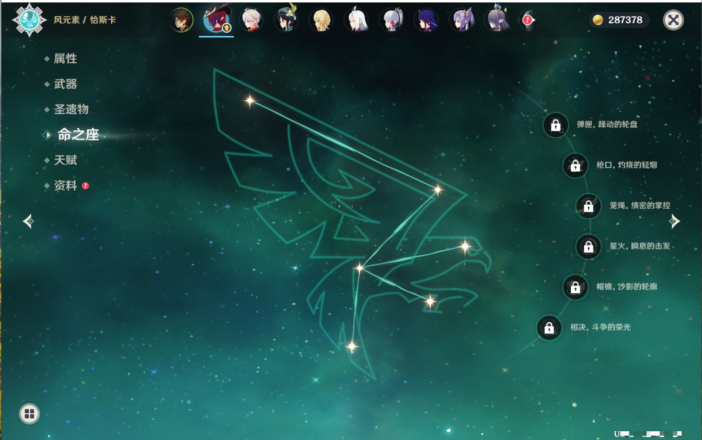Viewport: 702px width, 440px height.
Task: Select Shenhe's long white-haired avatar
Action: [x=356, y=20]
